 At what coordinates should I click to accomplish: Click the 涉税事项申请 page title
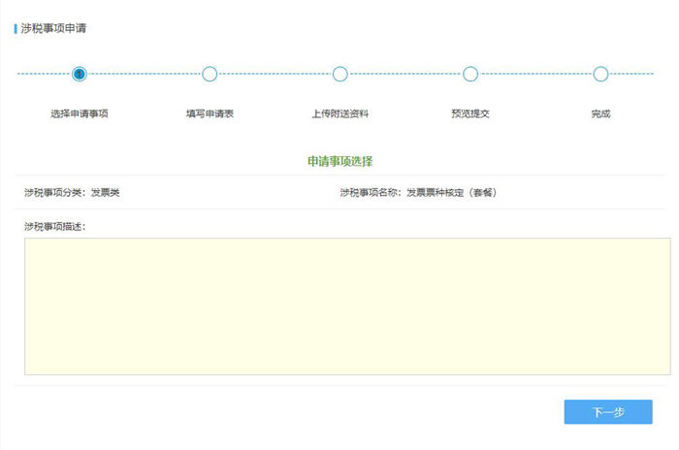53,29
